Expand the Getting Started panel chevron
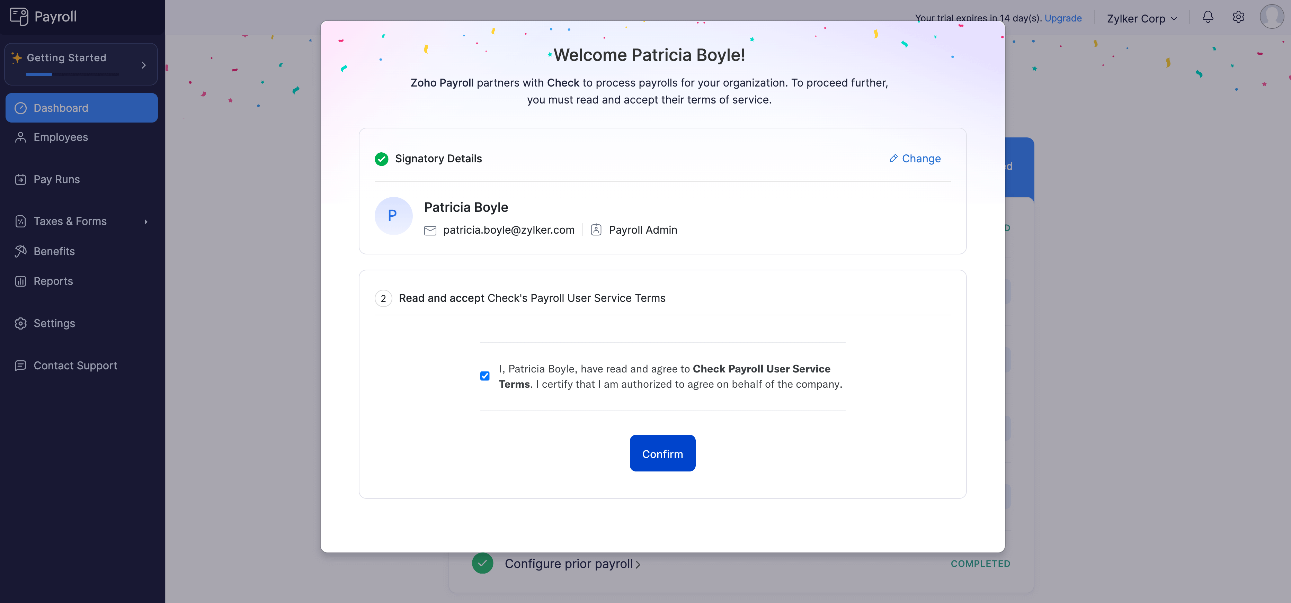Screen dimensions: 1291x603 pos(144,65)
